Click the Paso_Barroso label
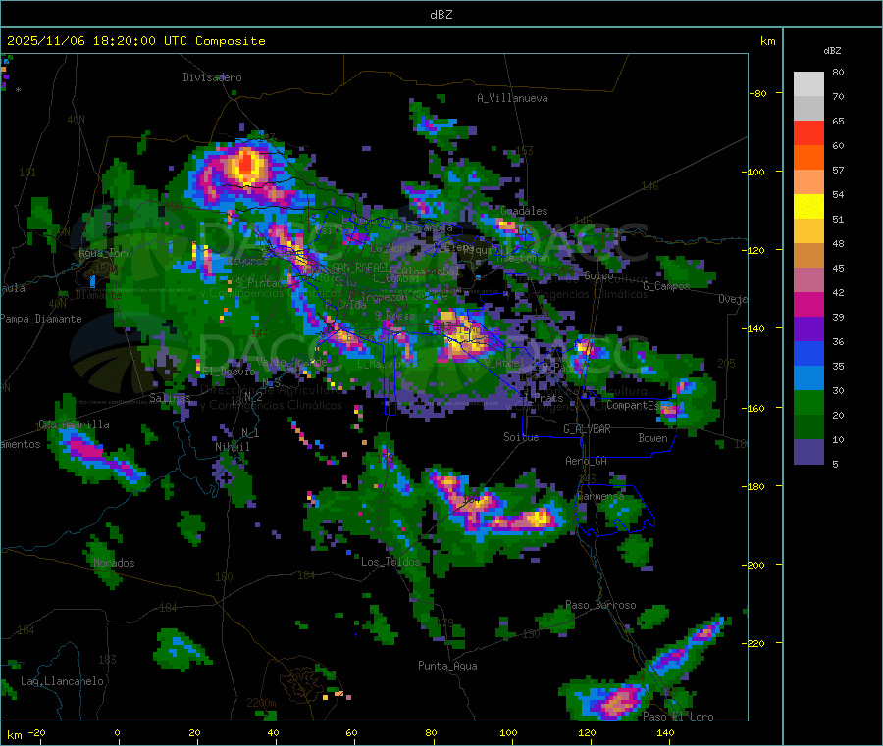This screenshot has width=883, height=746. pos(600,606)
